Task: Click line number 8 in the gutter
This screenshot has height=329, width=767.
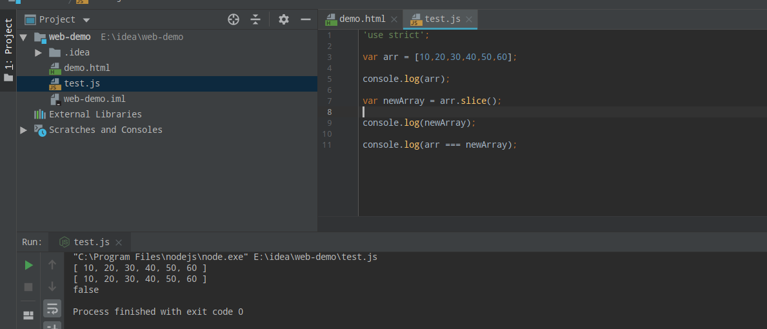Action: point(329,112)
